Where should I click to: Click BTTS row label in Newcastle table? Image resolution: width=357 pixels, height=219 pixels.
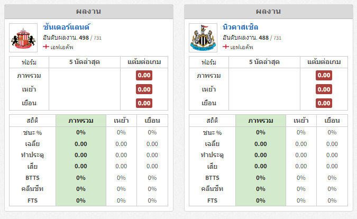pos(212,178)
